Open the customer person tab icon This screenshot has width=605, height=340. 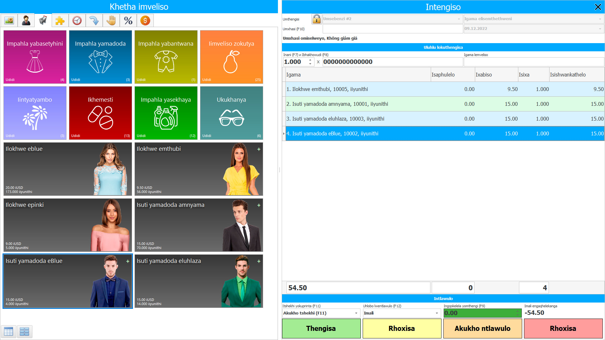26,21
